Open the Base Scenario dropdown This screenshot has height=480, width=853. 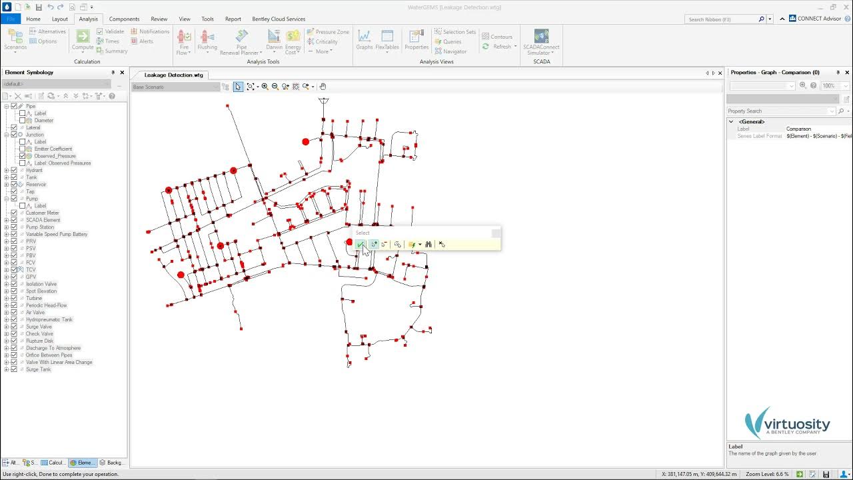pyautogui.click(x=175, y=87)
